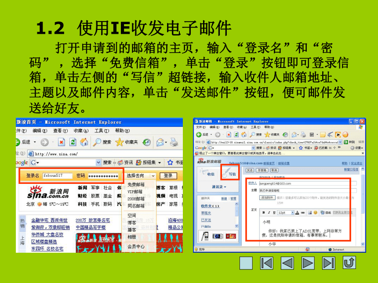The image size is (378, 283).
Task: Click font color A in editor toolbar
Action: pos(297,212)
